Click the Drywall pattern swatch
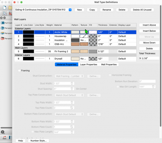 tap(75, 59)
